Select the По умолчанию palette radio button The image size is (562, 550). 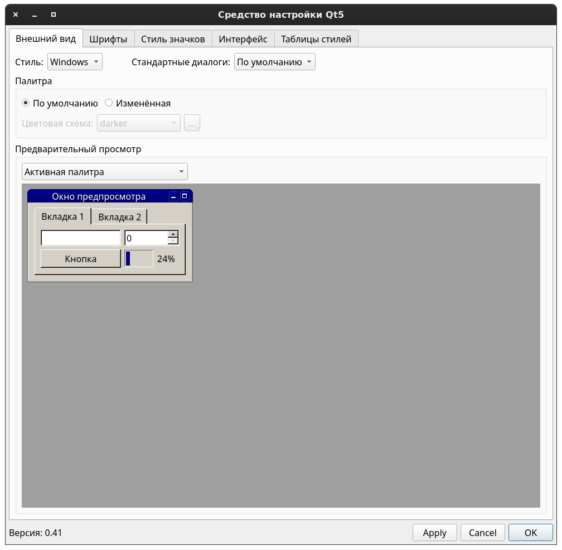click(60, 103)
